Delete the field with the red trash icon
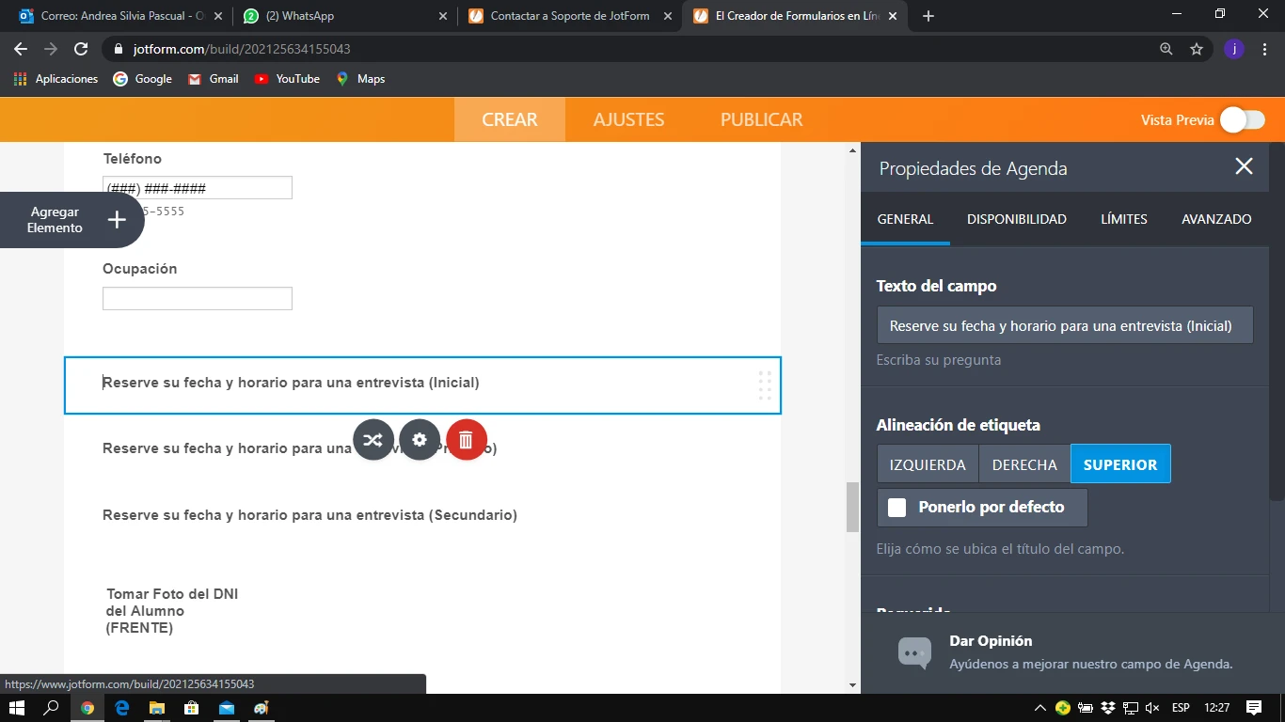This screenshot has width=1285, height=722. pos(466,439)
